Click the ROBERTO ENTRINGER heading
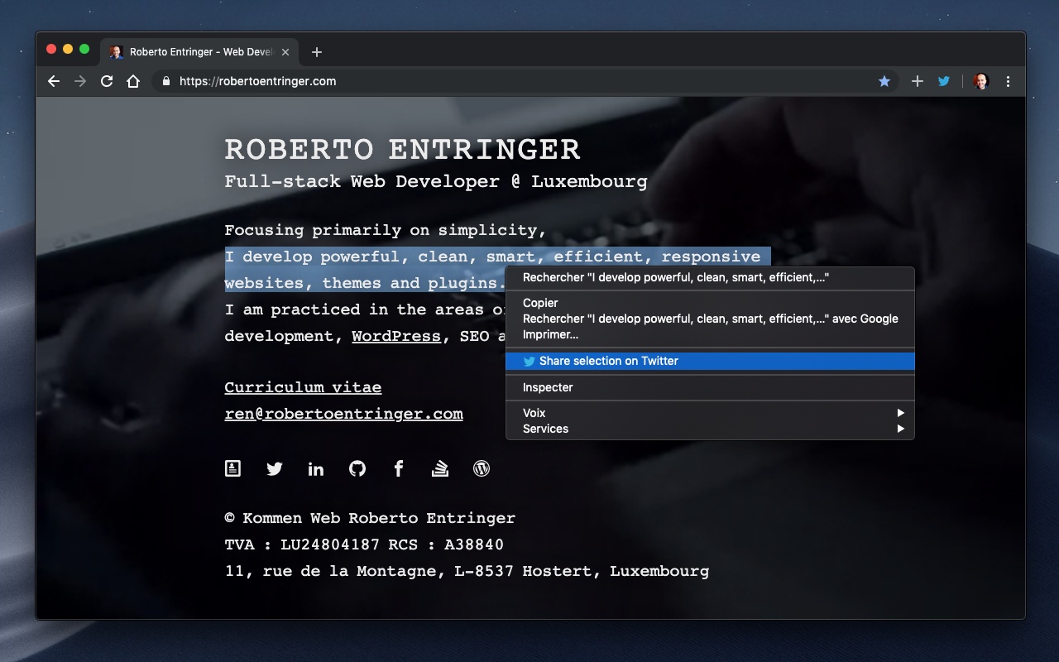The width and height of the screenshot is (1059, 662). pos(402,150)
